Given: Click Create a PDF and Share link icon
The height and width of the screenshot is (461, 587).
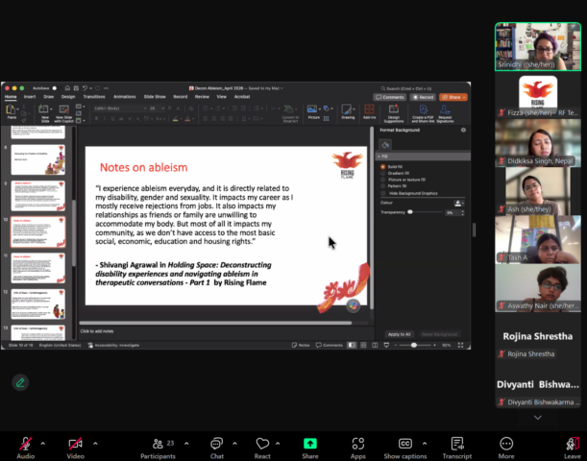Looking at the screenshot, I should point(424,109).
